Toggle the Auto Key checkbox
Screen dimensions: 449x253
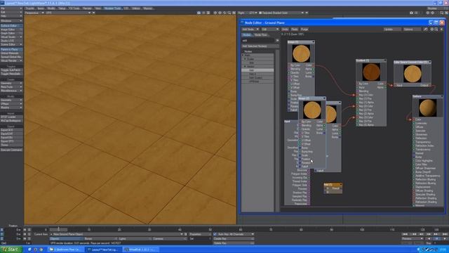coord(215,234)
